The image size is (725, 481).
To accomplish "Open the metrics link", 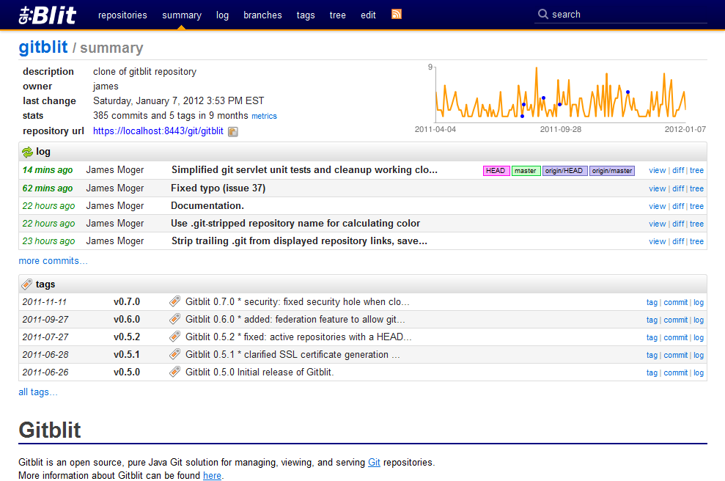I will pos(264,116).
